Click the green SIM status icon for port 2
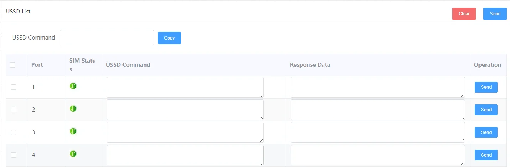 point(73,109)
